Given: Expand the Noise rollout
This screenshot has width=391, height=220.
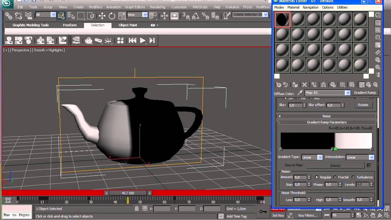Looking at the screenshot, I should click(327, 116).
